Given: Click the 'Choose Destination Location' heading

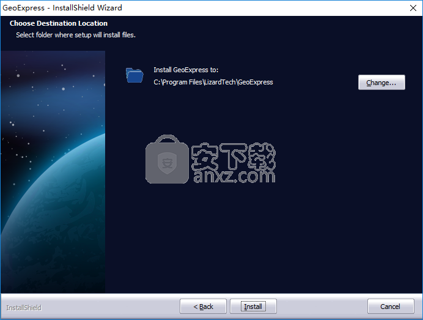Looking at the screenshot, I should click(x=59, y=23).
